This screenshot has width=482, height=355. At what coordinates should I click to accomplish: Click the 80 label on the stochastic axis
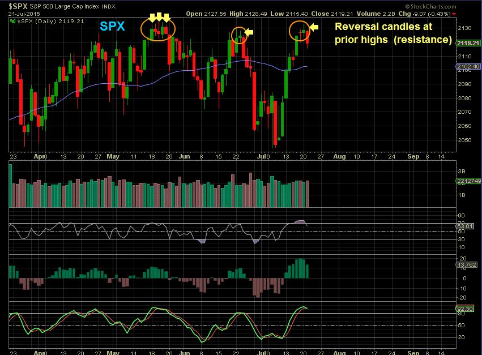point(462,314)
